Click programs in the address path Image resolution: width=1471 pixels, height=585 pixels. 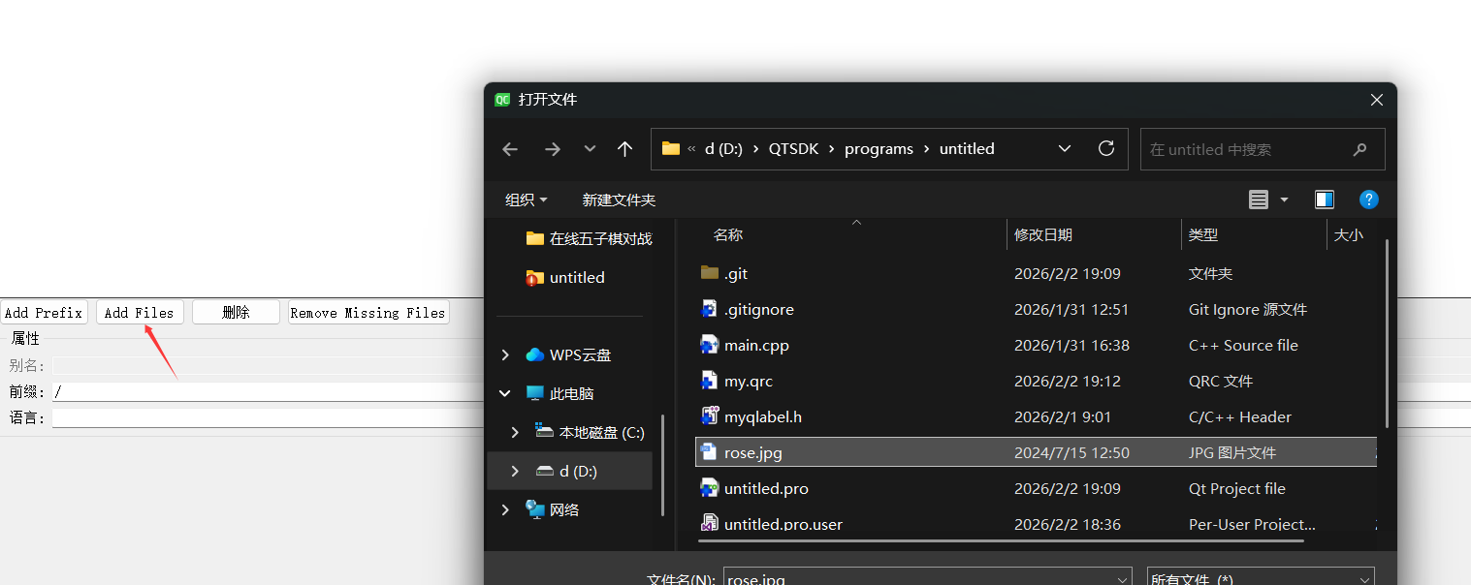(879, 149)
